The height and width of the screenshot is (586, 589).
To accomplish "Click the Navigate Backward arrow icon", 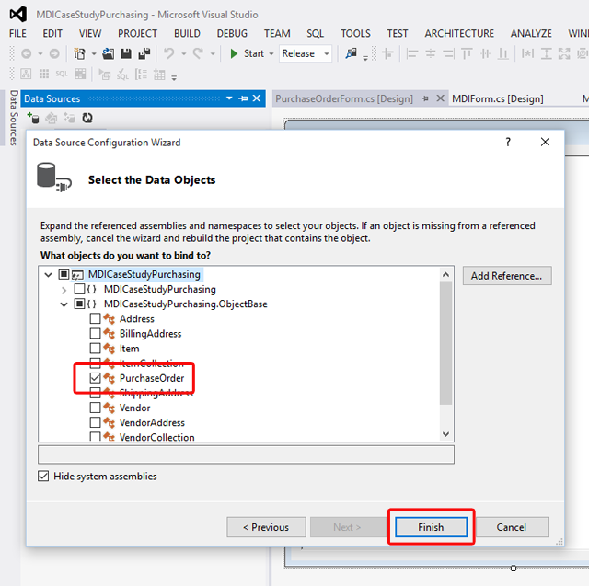I will [27, 53].
